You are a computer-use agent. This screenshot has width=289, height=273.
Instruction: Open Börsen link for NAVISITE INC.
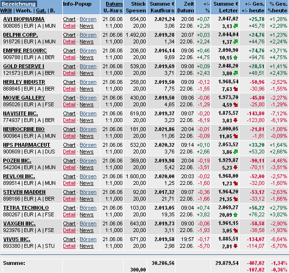tap(88, 113)
